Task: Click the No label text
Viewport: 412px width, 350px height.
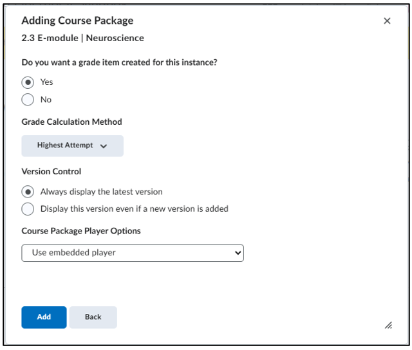Action: coord(46,100)
